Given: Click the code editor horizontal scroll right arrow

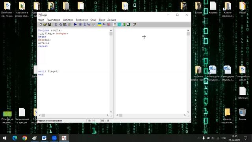Looking at the screenshot, I should pyautogui.click(x=107, y=115).
